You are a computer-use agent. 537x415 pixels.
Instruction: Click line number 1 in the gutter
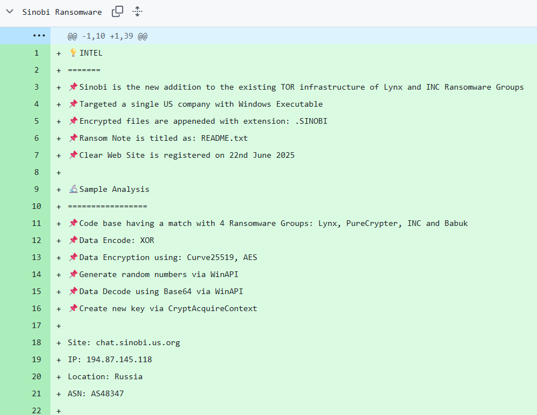point(36,53)
